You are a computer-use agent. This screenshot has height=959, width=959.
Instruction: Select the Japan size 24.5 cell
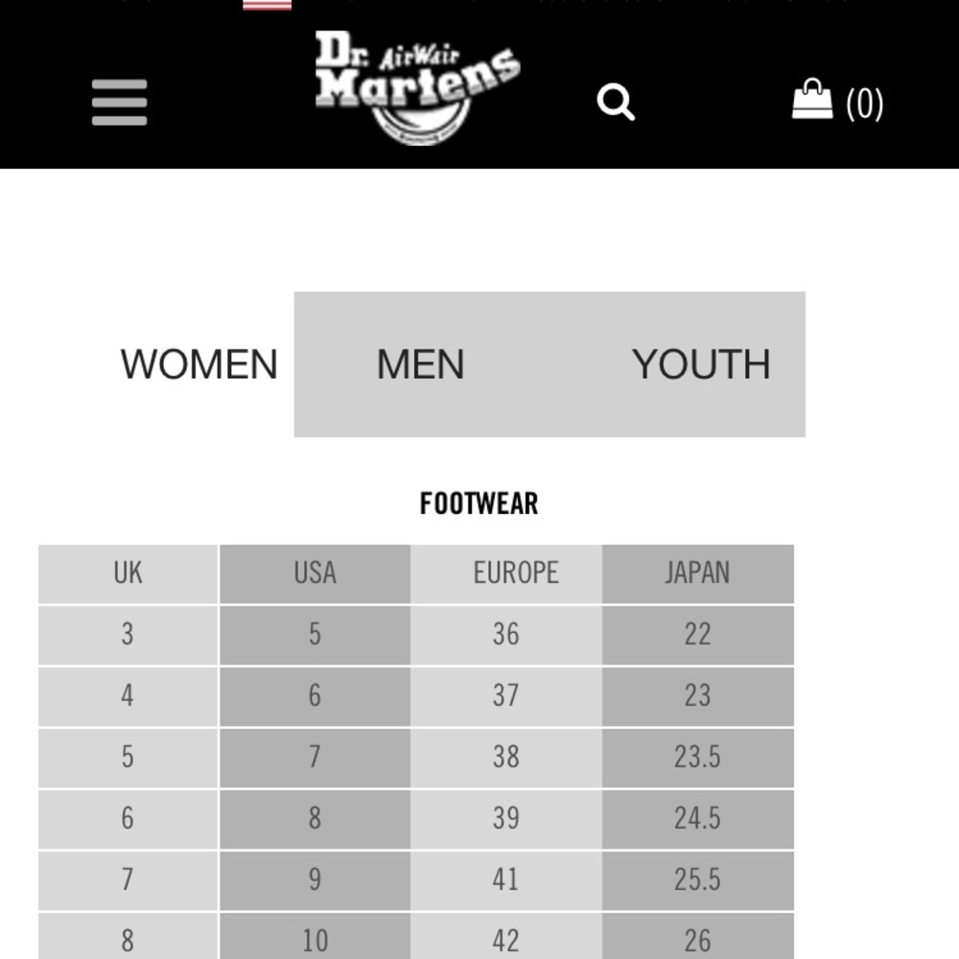pos(698,819)
